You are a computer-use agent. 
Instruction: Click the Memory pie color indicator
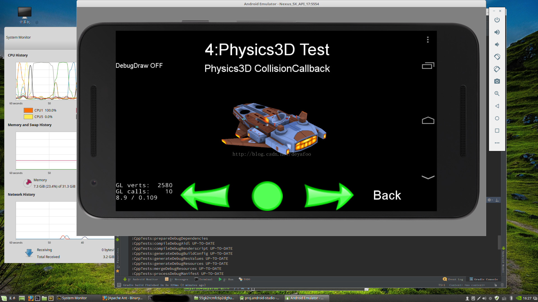coord(27,183)
